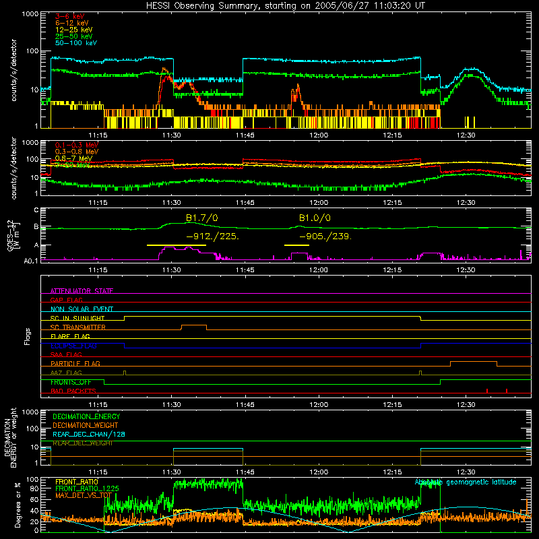The image size is (539, 539).
Task: Click the yellow flare interval bar below B1.0/0
Action: (296, 245)
